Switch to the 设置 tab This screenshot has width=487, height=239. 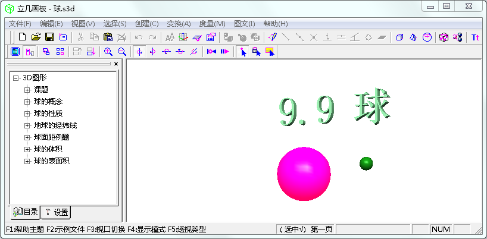tap(57, 212)
